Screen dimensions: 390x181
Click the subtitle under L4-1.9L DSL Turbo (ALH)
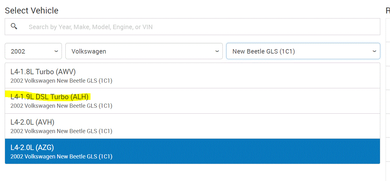pyautogui.click(x=61, y=106)
